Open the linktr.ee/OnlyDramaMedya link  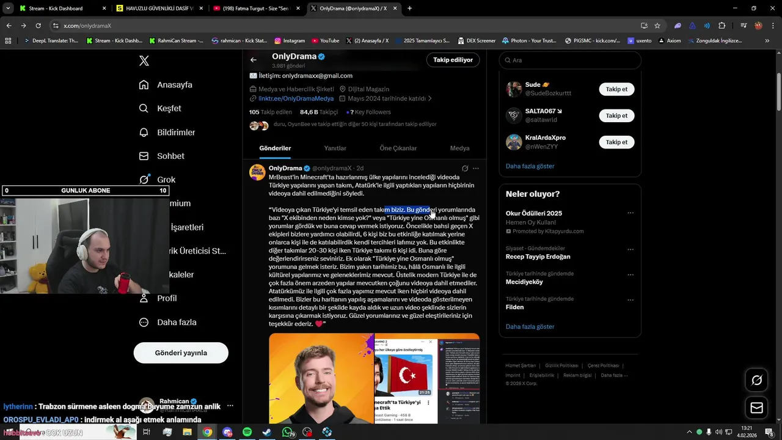(x=296, y=98)
